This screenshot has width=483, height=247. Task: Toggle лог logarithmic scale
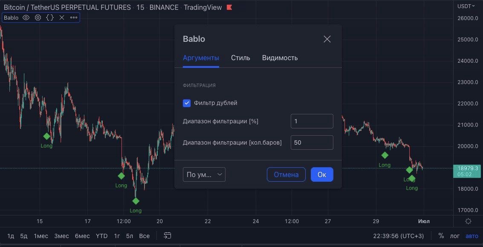click(455, 236)
